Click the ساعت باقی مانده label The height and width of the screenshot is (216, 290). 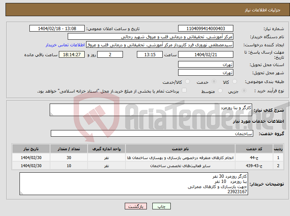coord(41,55)
